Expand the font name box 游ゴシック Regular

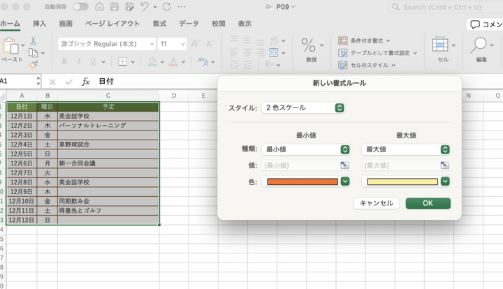[x=106, y=43]
